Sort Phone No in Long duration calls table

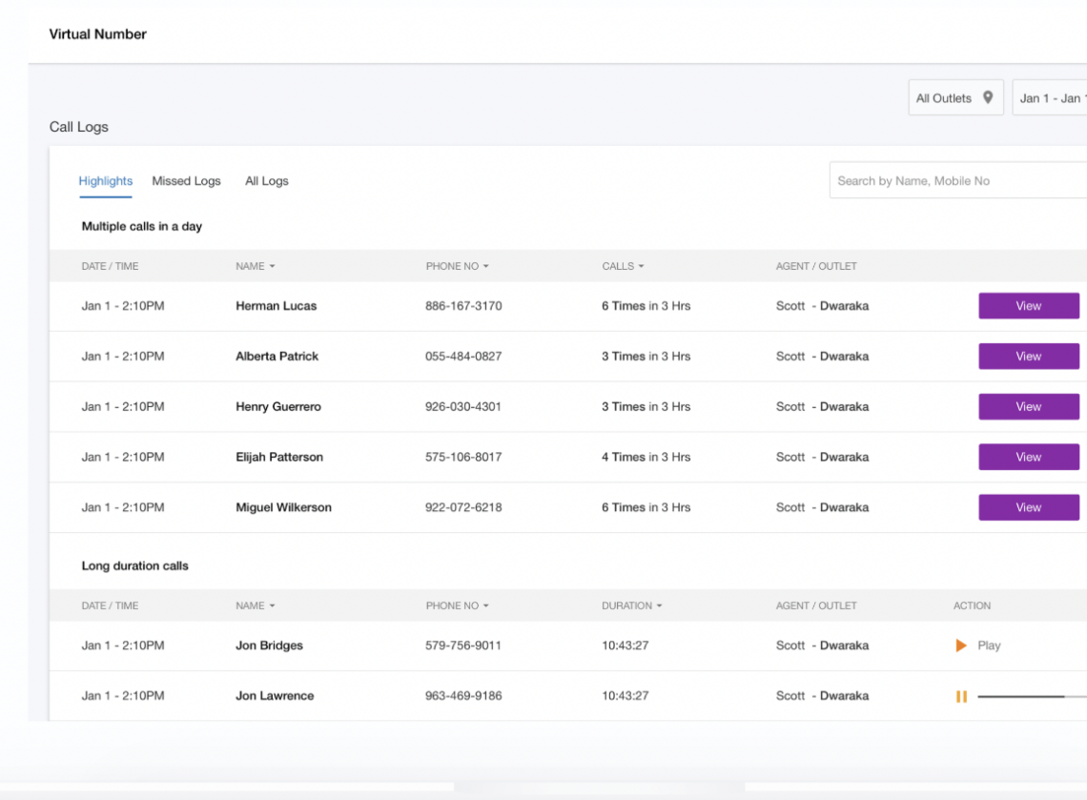click(485, 606)
